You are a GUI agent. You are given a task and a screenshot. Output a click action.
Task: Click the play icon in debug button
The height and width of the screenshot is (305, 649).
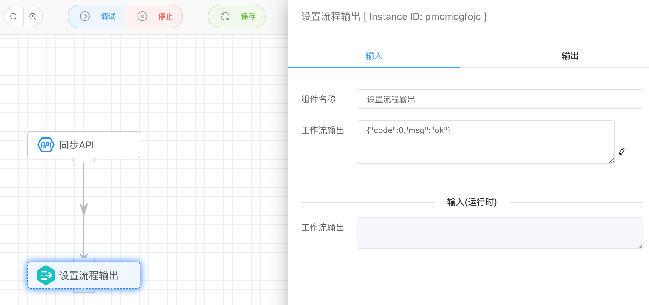pyautogui.click(x=85, y=16)
